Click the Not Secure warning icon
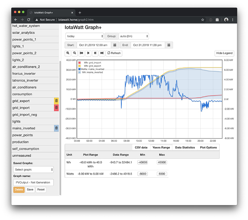The height and width of the screenshot is (220, 248). click(x=37, y=20)
